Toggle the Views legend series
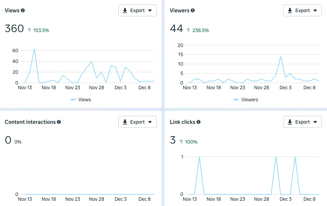327x206 pixels. [x=81, y=100]
